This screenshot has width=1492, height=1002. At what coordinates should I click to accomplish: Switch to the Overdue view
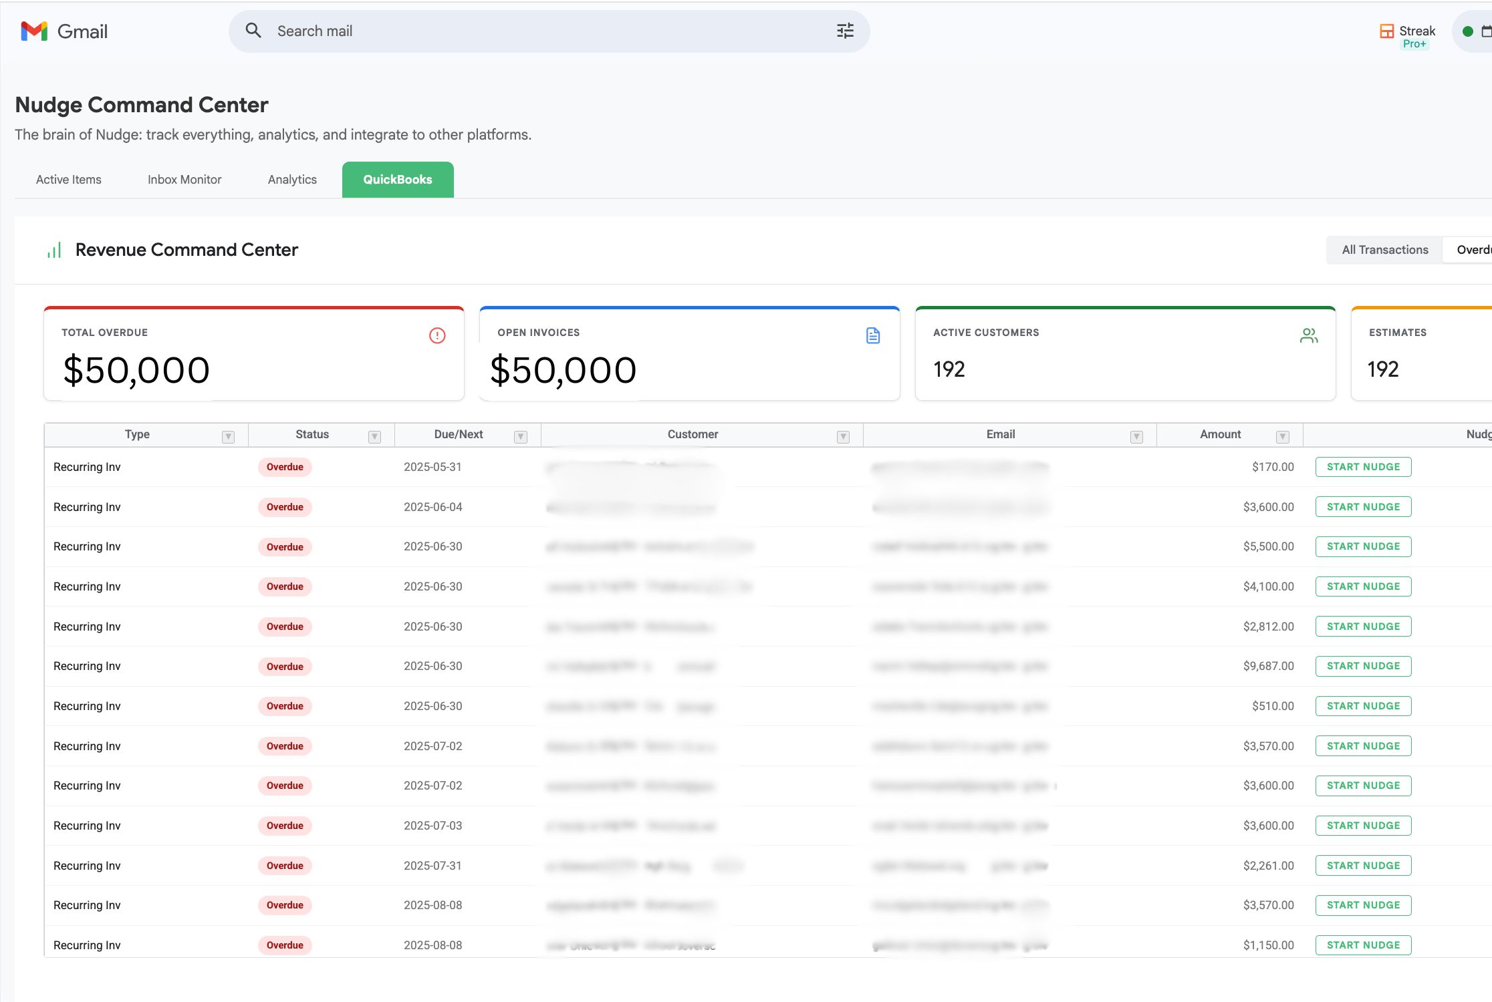pos(1474,249)
